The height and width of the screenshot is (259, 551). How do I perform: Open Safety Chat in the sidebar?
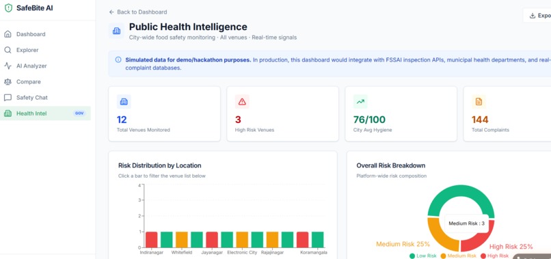pos(45,97)
